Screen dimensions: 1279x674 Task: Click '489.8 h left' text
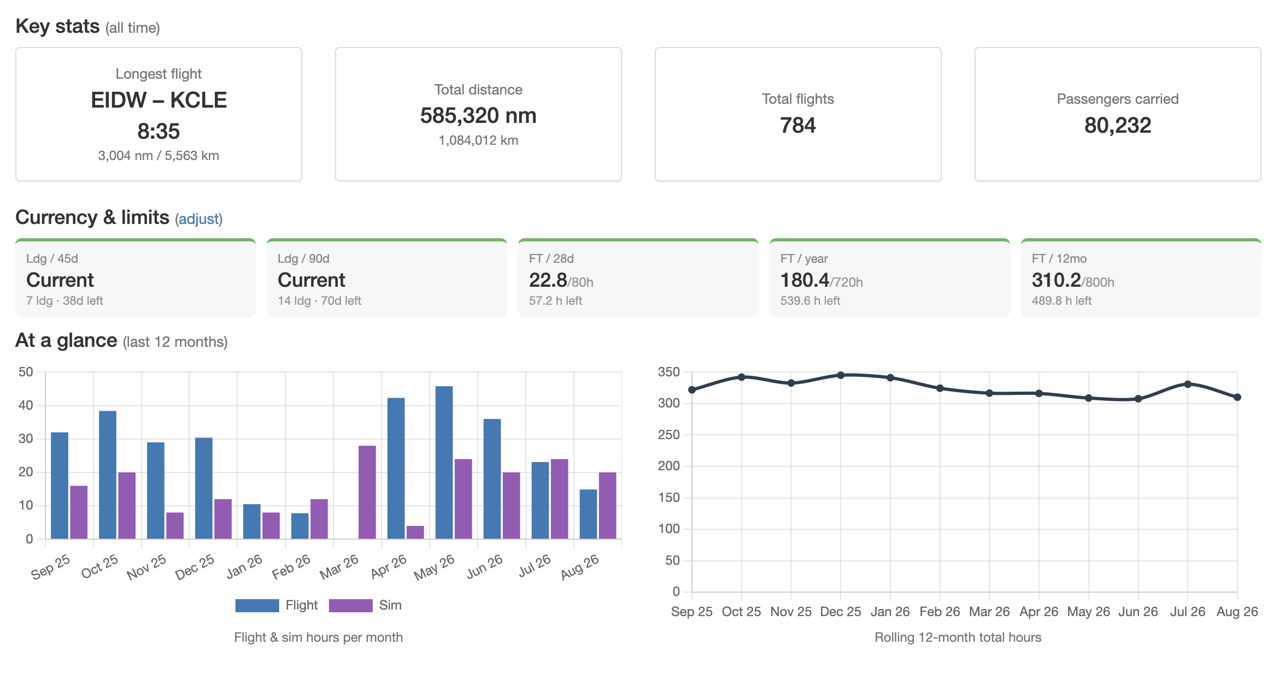(x=1061, y=300)
